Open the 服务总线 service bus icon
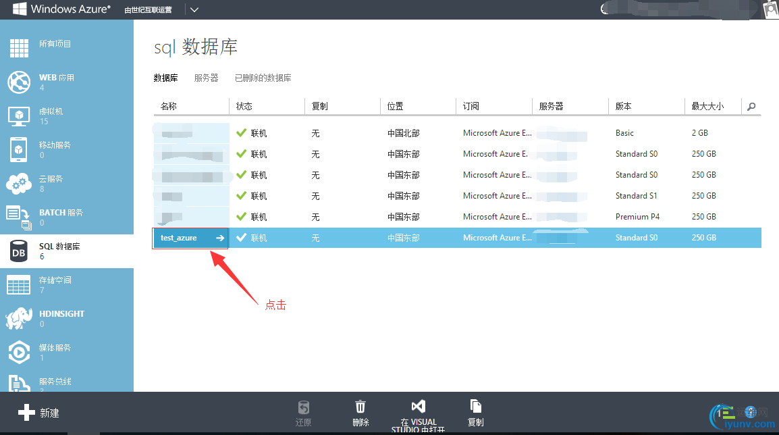Viewport: 779px width, 435px height. tap(19, 383)
